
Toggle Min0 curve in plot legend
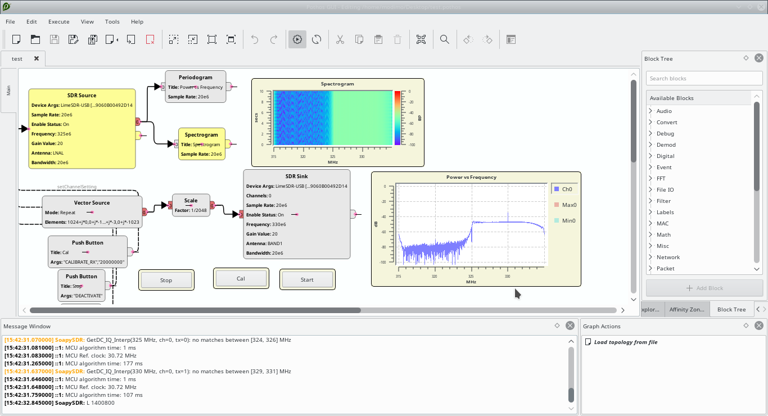[x=564, y=221]
